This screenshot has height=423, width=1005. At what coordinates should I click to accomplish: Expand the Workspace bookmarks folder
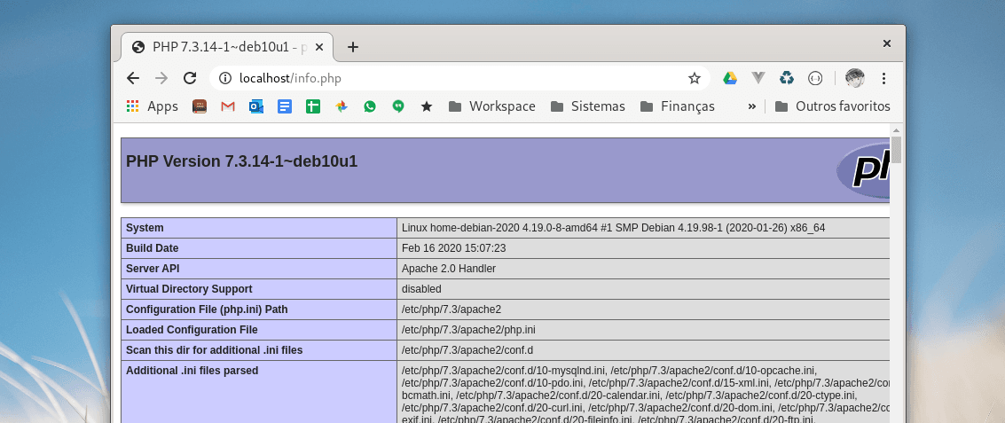coord(491,106)
